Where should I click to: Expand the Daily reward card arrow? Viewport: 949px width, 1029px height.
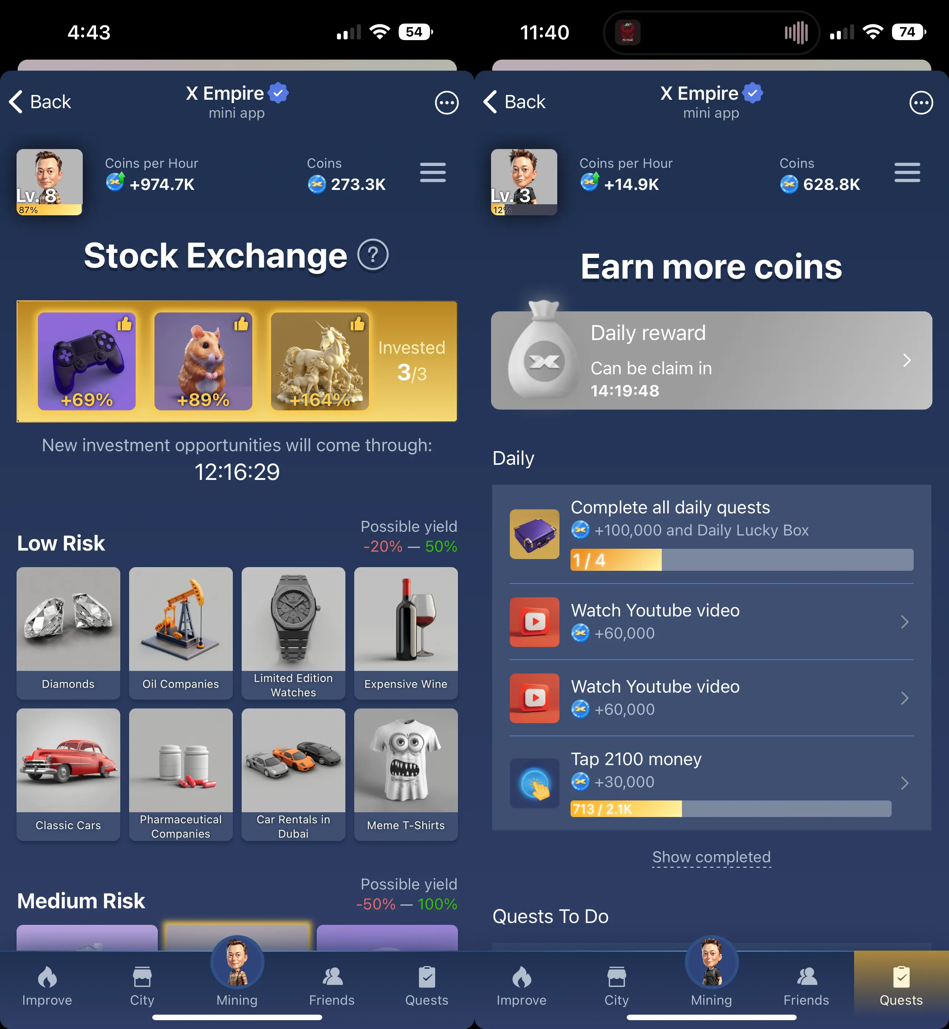tap(907, 360)
